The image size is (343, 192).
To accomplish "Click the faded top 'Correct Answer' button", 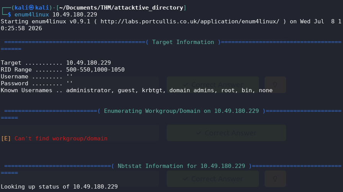I will (x=213, y=85).
